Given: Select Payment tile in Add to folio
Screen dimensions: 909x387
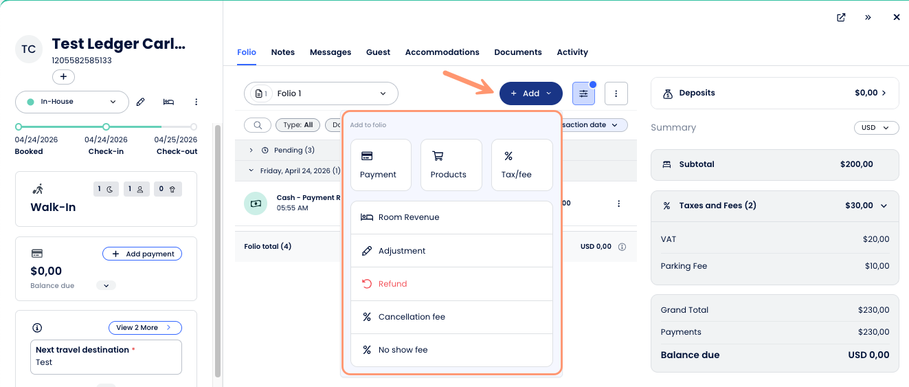Looking at the screenshot, I should [x=381, y=165].
